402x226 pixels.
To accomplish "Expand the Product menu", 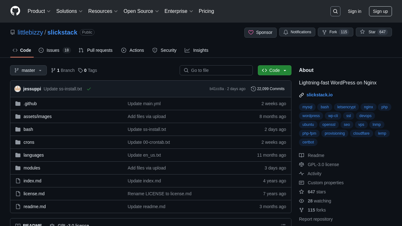I will pos(39,11).
